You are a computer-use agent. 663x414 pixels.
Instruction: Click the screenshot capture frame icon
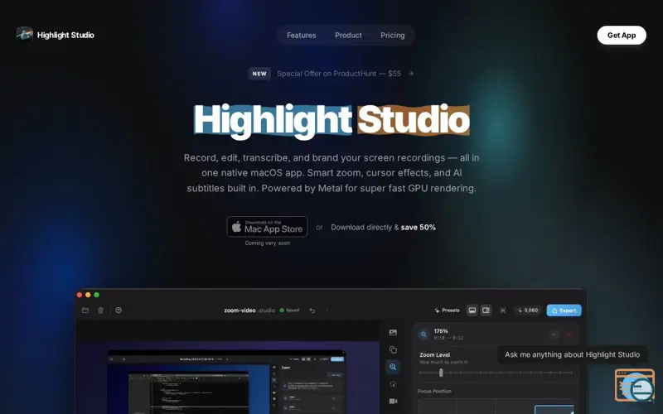(503, 310)
